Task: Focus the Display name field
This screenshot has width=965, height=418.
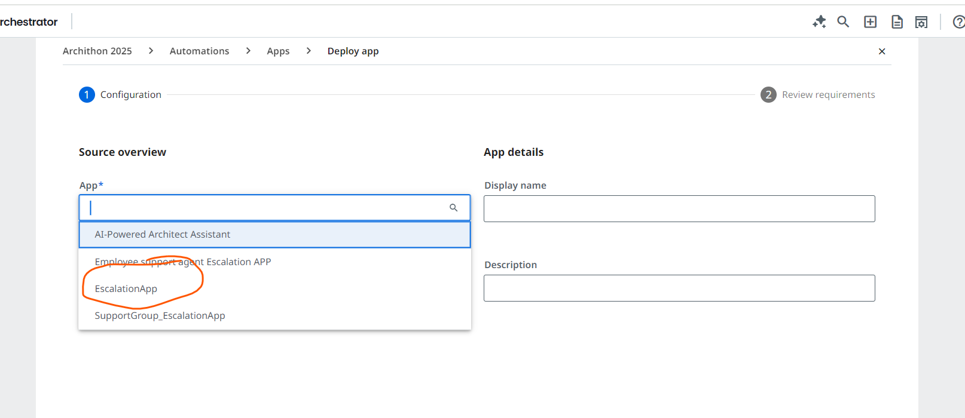Action: [679, 209]
